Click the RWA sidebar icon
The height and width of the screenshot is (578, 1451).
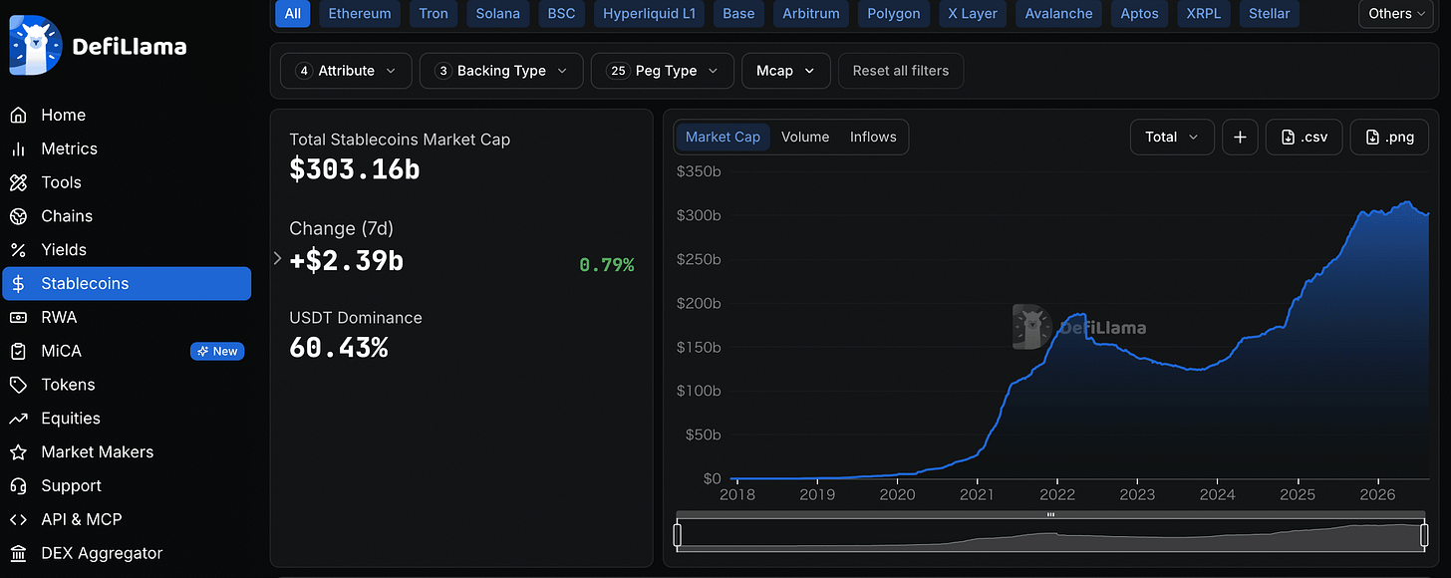[x=18, y=318]
